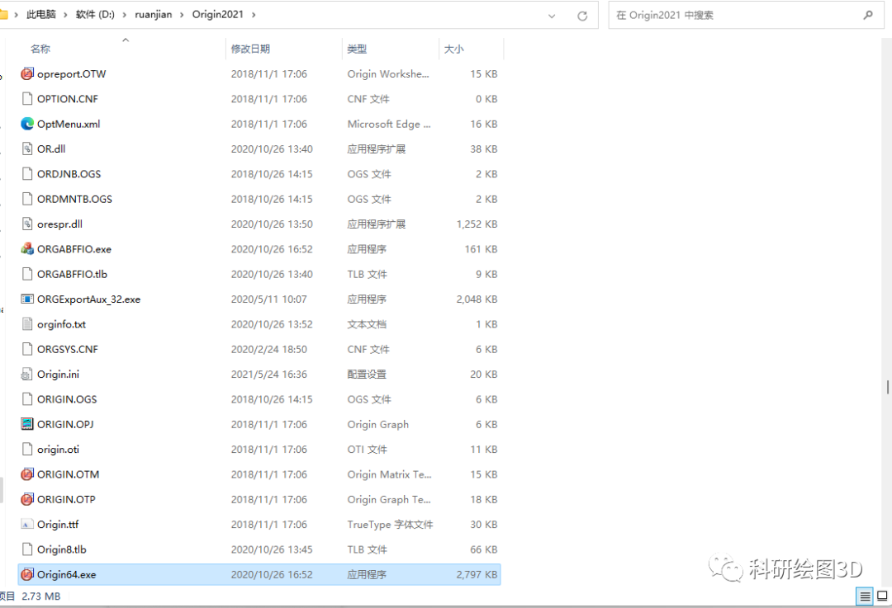Click the 2.73 MB status bar text
The height and width of the screenshot is (608, 892).
[41, 596]
